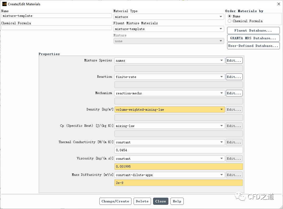
Task: Click the Delete button
Action: [142, 201]
